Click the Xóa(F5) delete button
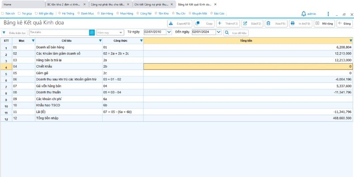 276,23
